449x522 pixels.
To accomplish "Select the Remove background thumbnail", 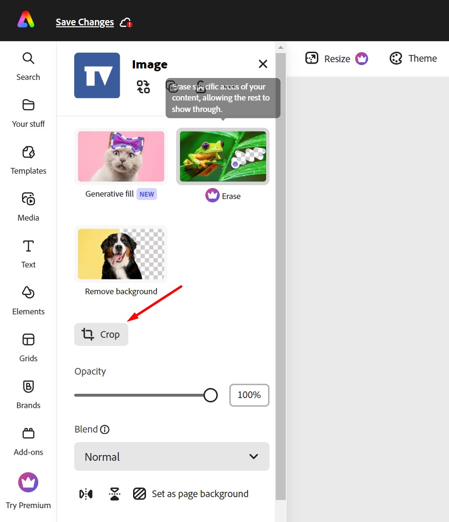I will 121,254.
